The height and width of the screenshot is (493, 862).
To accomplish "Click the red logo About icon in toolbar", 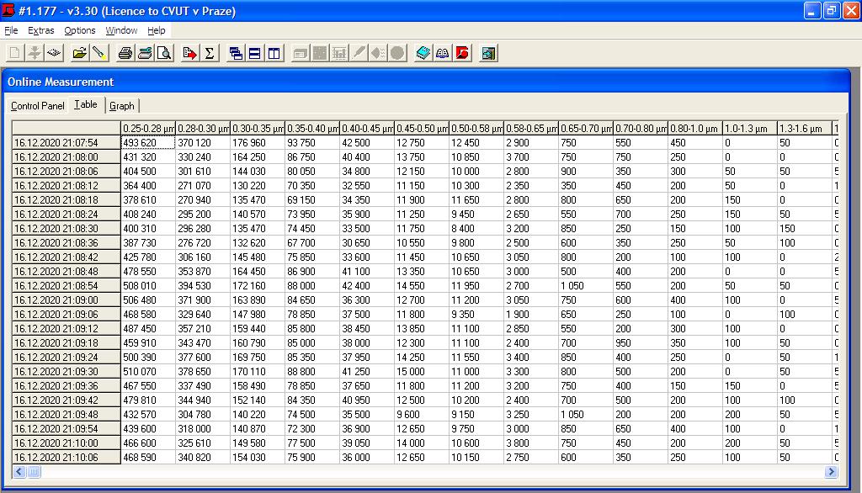I will [462, 53].
